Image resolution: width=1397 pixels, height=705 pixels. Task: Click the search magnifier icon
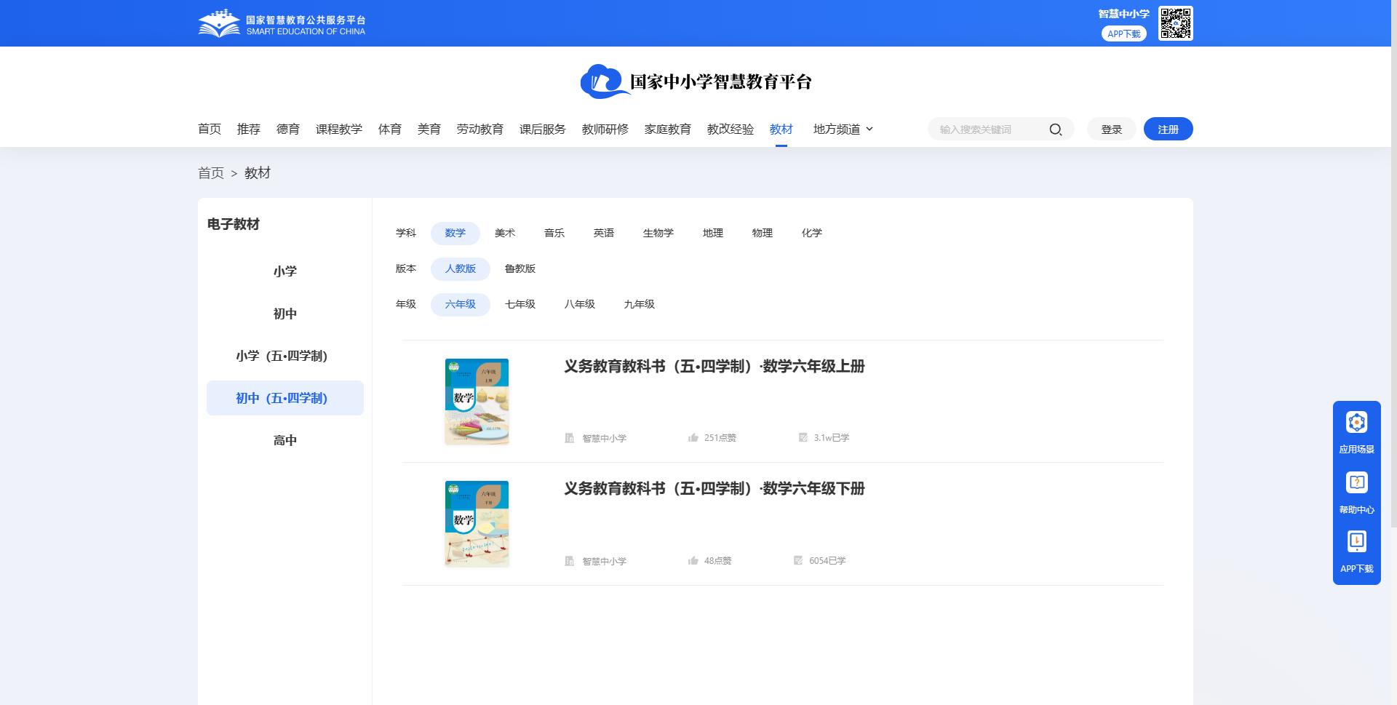1056,129
